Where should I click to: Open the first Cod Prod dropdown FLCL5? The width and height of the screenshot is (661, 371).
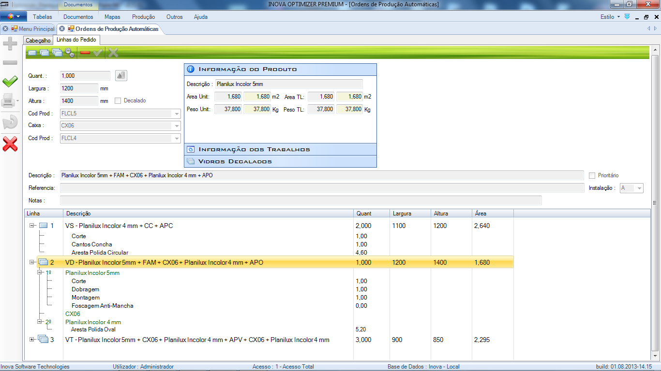(176, 114)
